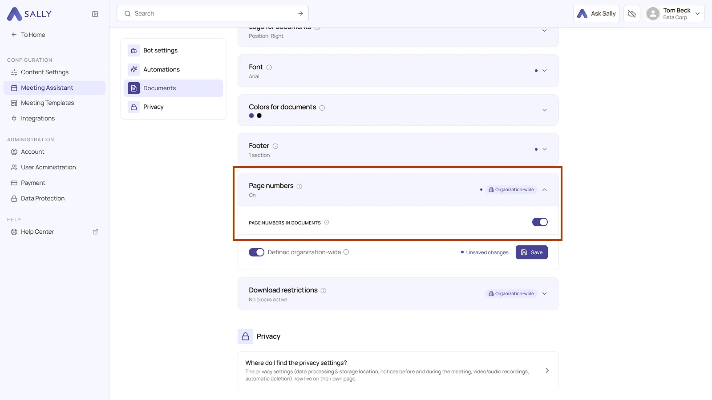Image resolution: width=712 pixels, height=400 pixels.
Task: Toggle Page numbers in documents switch
Action: click(540, 222)
